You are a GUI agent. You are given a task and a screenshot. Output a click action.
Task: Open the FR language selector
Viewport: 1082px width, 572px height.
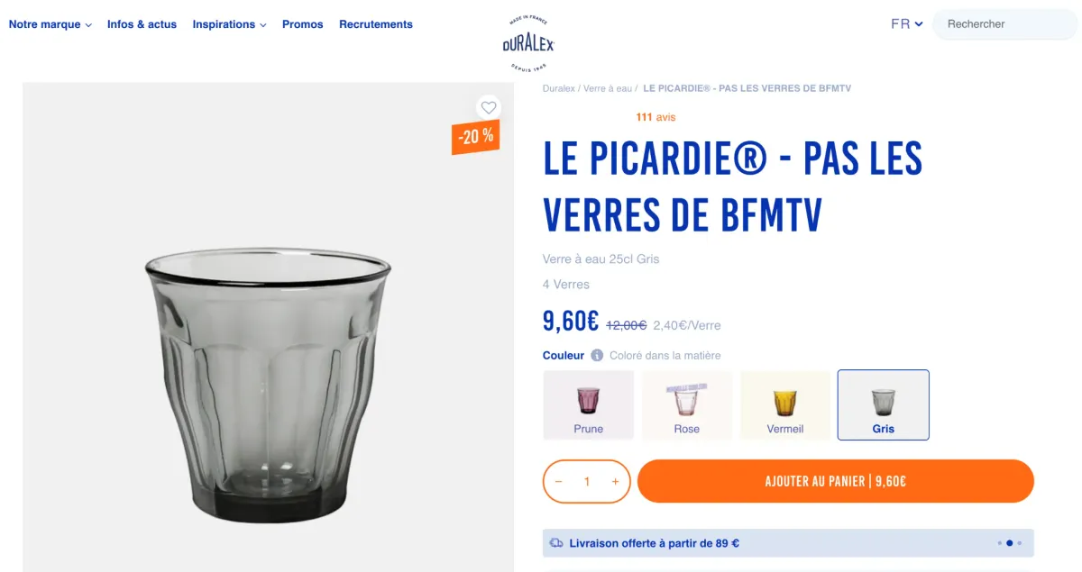[907, 24]
